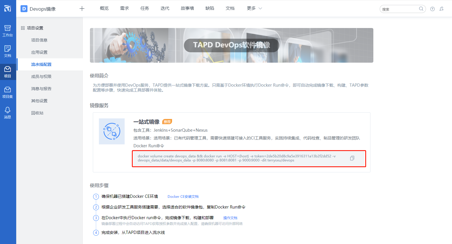452x244 pixels.
Task: Copy the Docker Run command
Action: [352, 158]
